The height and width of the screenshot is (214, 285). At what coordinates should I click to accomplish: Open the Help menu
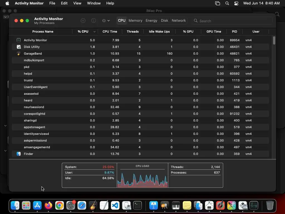(110, 3)
